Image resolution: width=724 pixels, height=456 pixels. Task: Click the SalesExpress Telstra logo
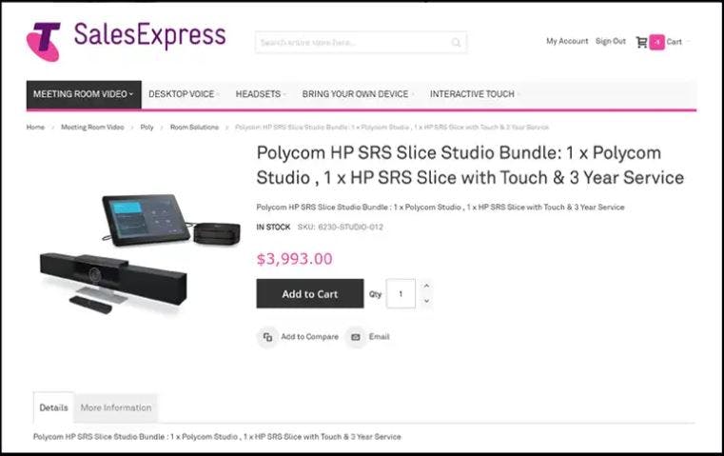[126, 41]
